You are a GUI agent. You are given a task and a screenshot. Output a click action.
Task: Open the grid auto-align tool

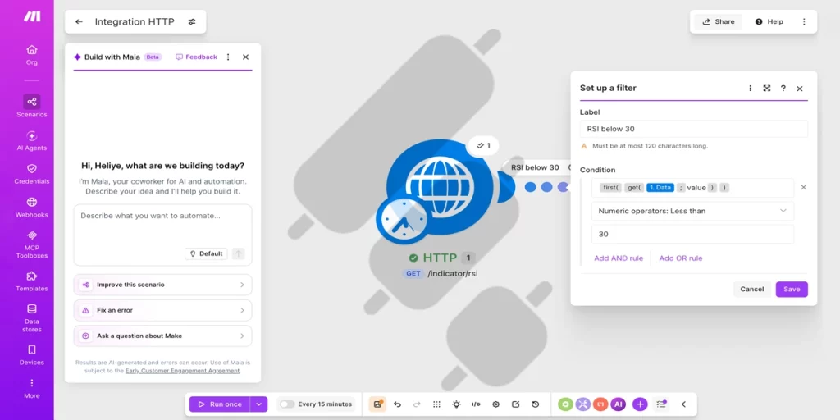pos(436,404)
